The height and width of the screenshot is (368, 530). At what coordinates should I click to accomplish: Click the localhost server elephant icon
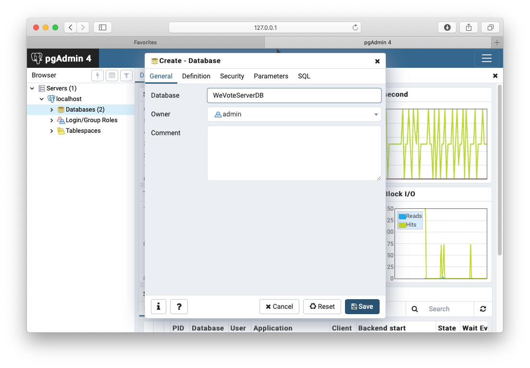coord(51,99)
